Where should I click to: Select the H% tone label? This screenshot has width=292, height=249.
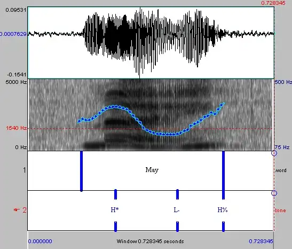223,210
